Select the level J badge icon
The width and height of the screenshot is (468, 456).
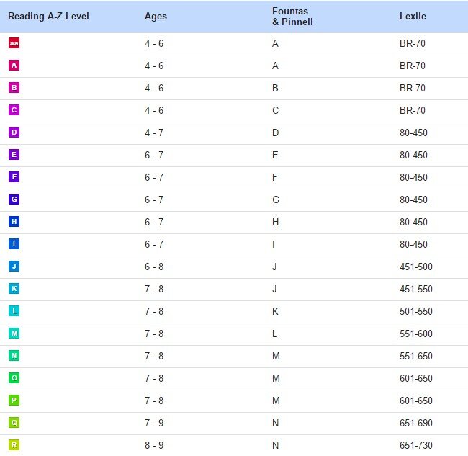(x=14, y=267)
